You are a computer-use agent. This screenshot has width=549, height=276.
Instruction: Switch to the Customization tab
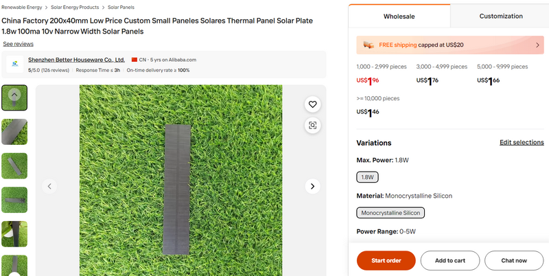tap(500, 16)
